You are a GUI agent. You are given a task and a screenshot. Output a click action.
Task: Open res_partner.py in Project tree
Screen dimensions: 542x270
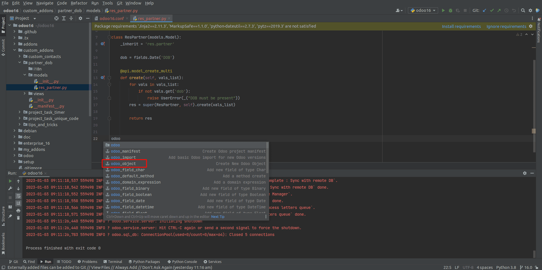(x=53, y=87)
